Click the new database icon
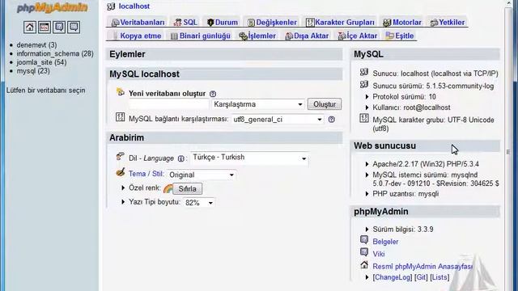518x291 pixels. pyautogui.click(x=121, y=92)
